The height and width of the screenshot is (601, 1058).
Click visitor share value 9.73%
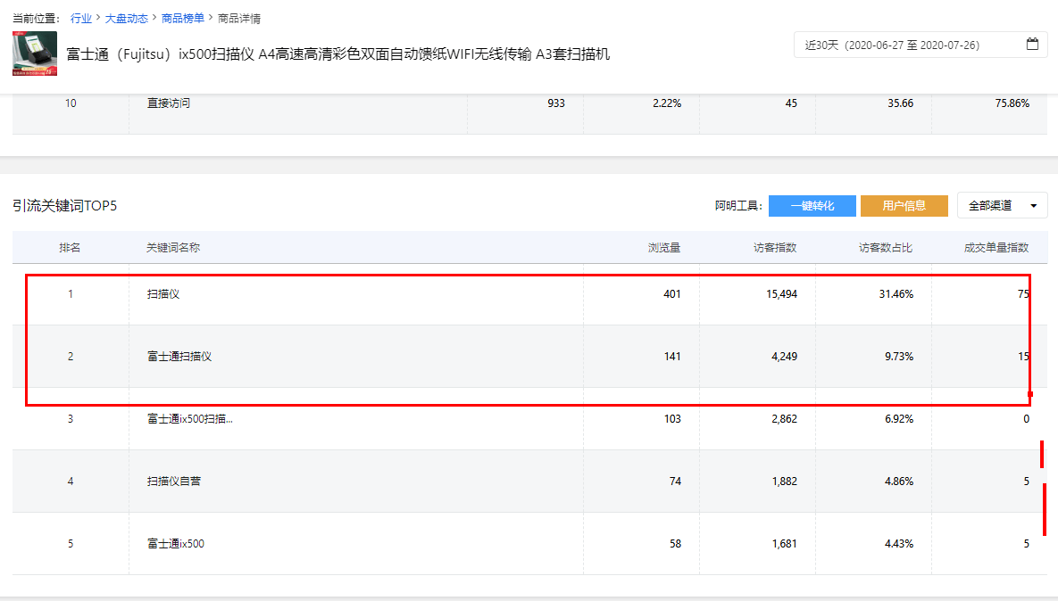899,357
